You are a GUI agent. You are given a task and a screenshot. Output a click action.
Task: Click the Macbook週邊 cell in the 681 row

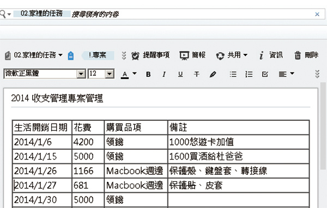coord(136,185)
